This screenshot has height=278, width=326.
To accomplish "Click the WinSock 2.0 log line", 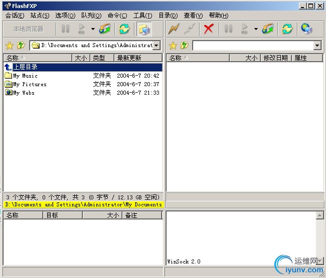I will [184, 261].
